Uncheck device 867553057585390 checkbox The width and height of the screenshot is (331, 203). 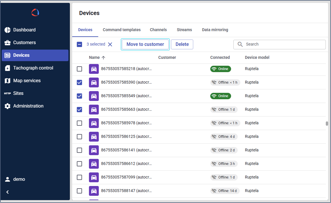[79, 82]
